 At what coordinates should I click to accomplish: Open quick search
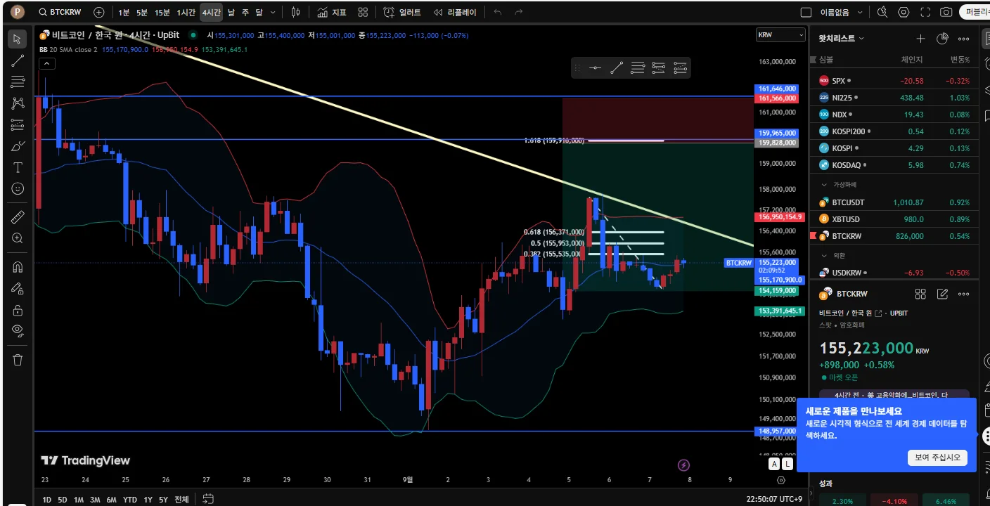pyautogui.click(x=882, y=12)
